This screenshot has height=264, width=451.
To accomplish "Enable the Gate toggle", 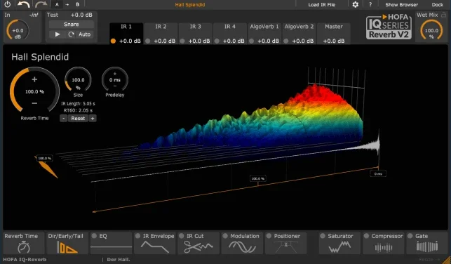I will pyautogui.click(x=410, y=236).
